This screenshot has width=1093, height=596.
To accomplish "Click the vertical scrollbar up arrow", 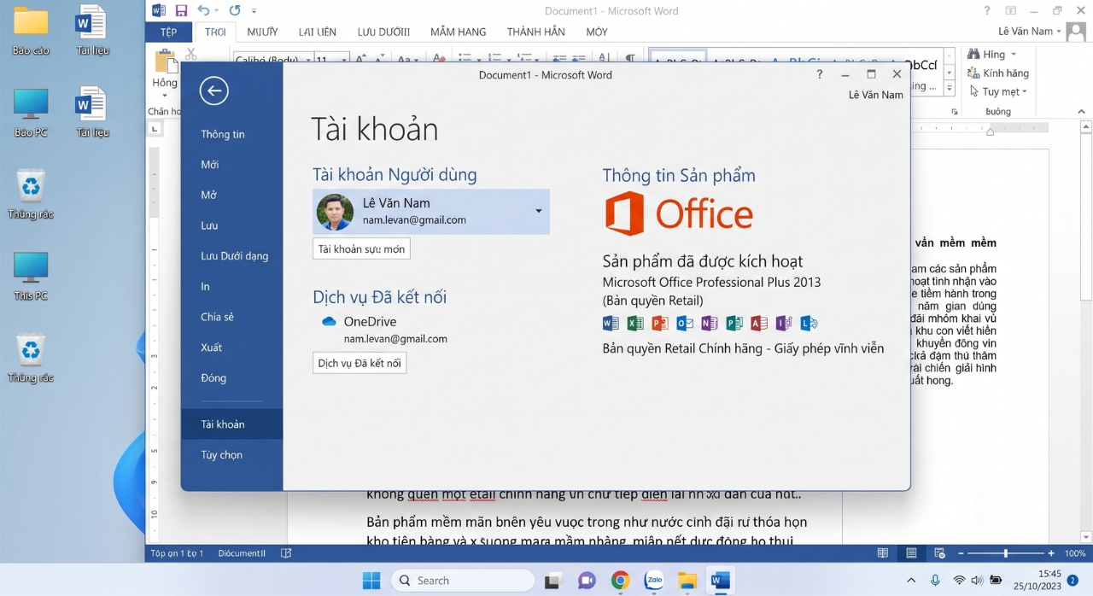I will pyautogui.click(x=1086, y=127).
